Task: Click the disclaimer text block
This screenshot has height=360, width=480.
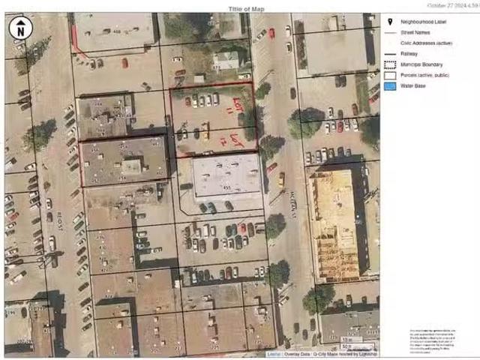Action: point(431,341)
